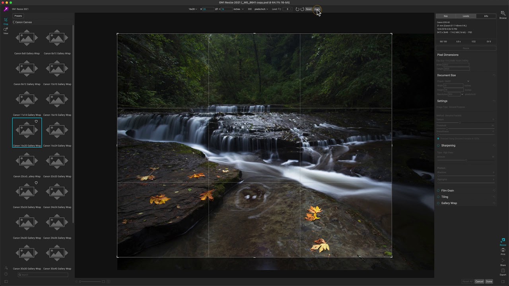
Task: Toggle left panel visibility icon at bottom
Action: click(6, 282)
